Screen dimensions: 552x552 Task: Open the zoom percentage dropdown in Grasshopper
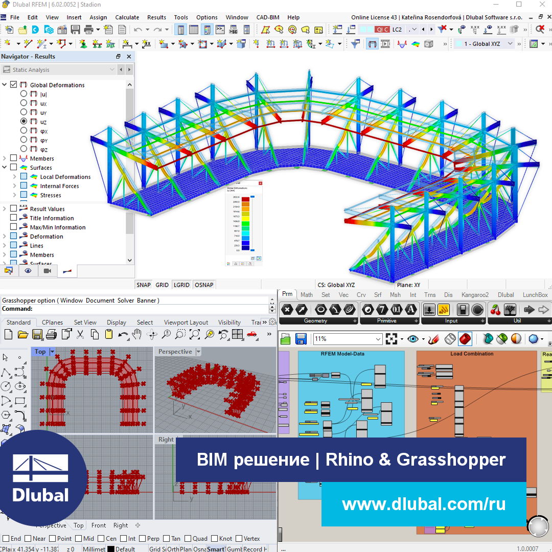coord(377,339)
